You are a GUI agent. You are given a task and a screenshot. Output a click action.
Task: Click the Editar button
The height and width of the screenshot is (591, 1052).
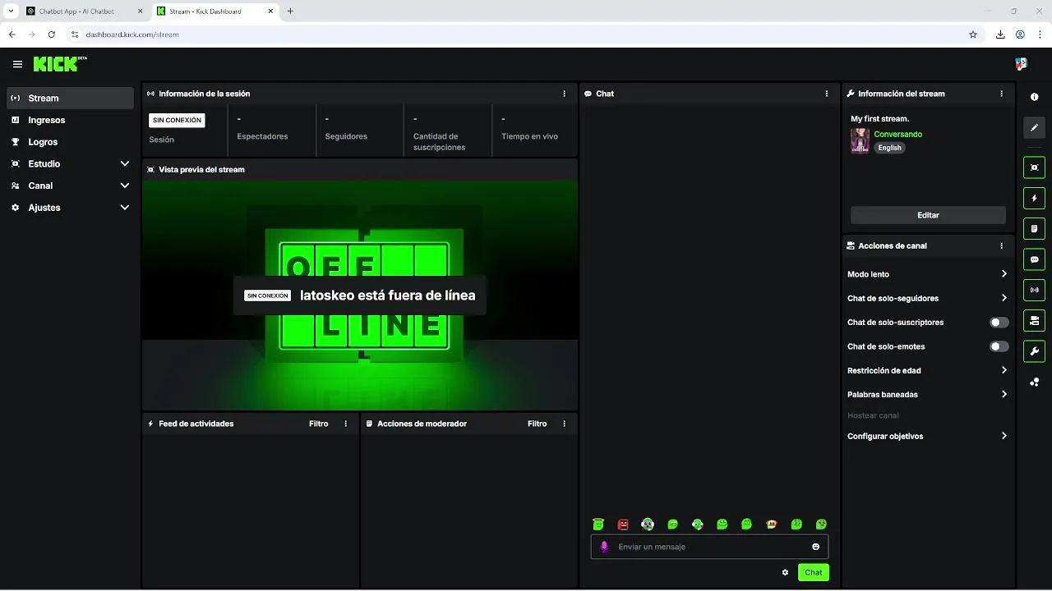click(x=928, y=215)
